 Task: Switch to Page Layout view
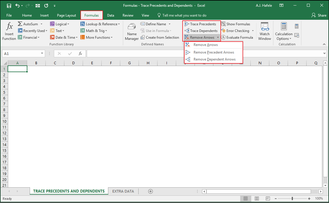(x=257, y=198)
